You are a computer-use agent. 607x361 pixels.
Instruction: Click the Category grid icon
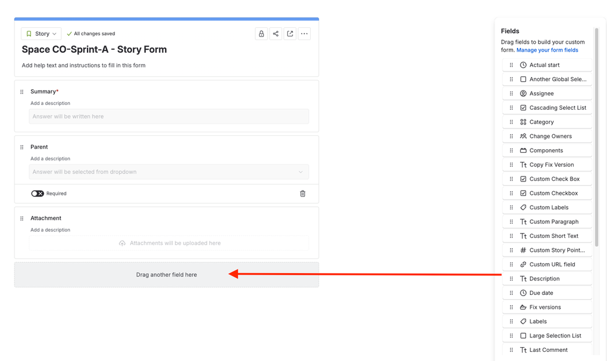click(x=523, y=122)
